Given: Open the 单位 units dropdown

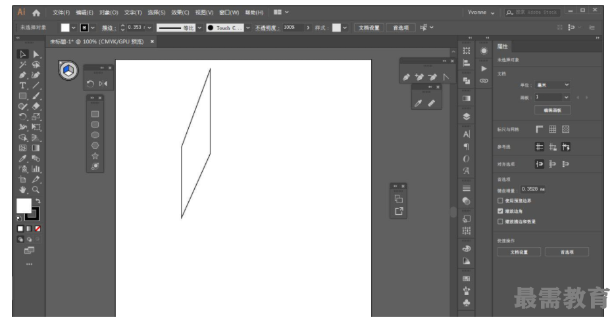Looking at the screenshot, I should tap(553, 85).
